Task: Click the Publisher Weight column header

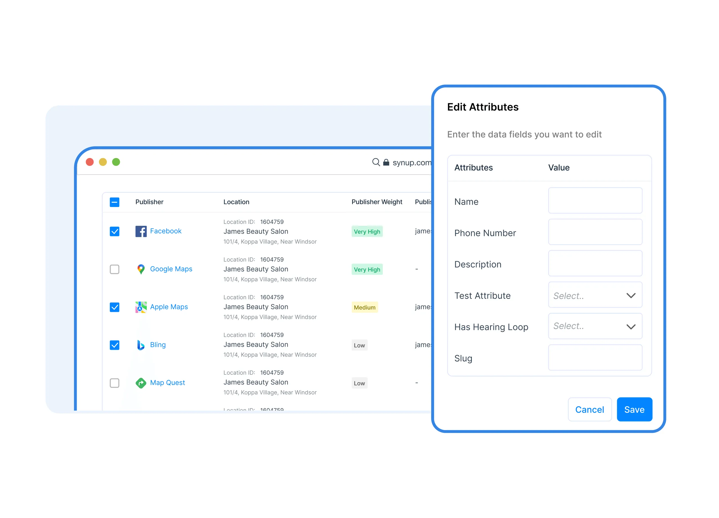Action: click(x=377, y=202)
